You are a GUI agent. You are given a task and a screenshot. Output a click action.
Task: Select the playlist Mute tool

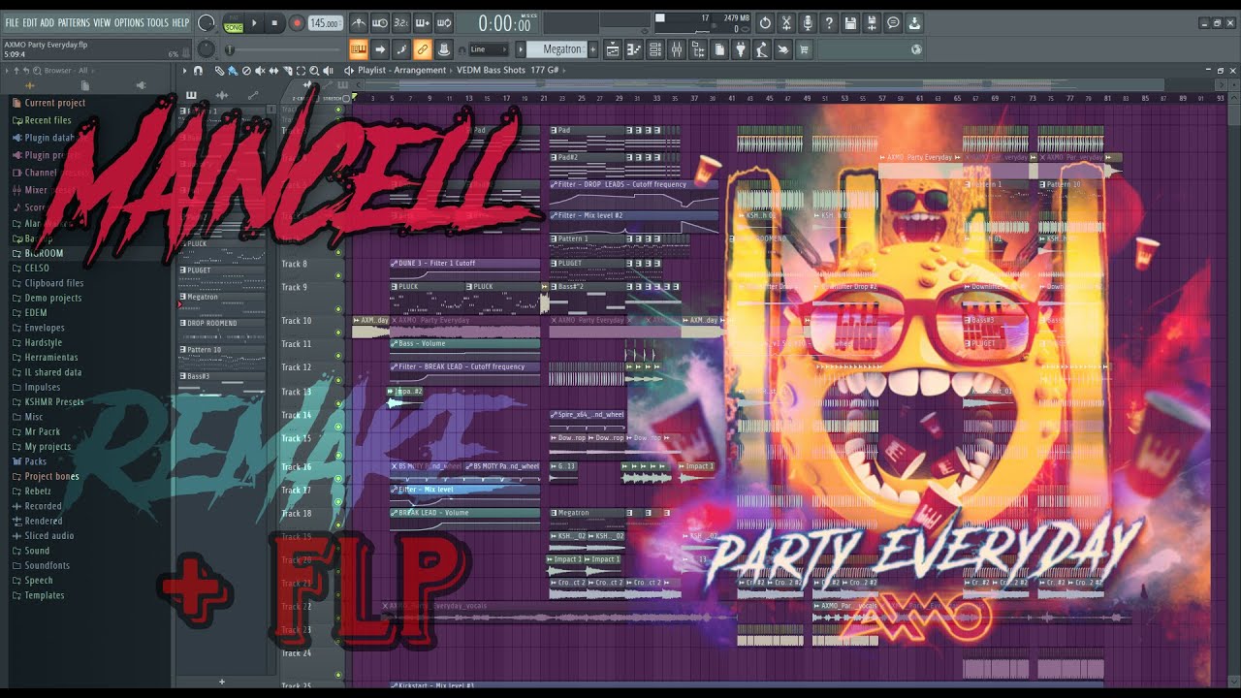tap(260, 71)
